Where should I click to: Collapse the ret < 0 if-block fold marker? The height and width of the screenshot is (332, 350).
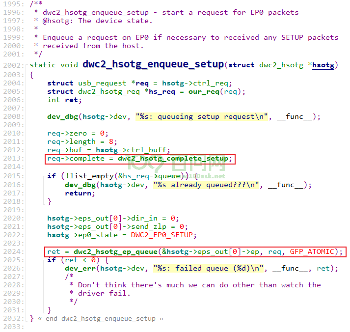tap(44, 260)
